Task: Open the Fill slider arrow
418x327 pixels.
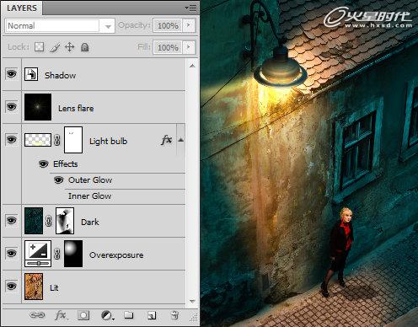Action: click(x=189, y=47)
